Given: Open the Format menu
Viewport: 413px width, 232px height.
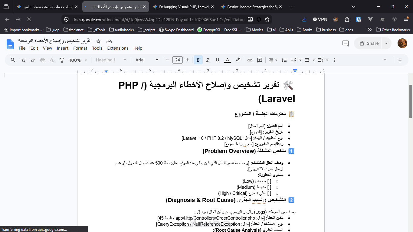Looking at the screenshot, I should [80, 48].
